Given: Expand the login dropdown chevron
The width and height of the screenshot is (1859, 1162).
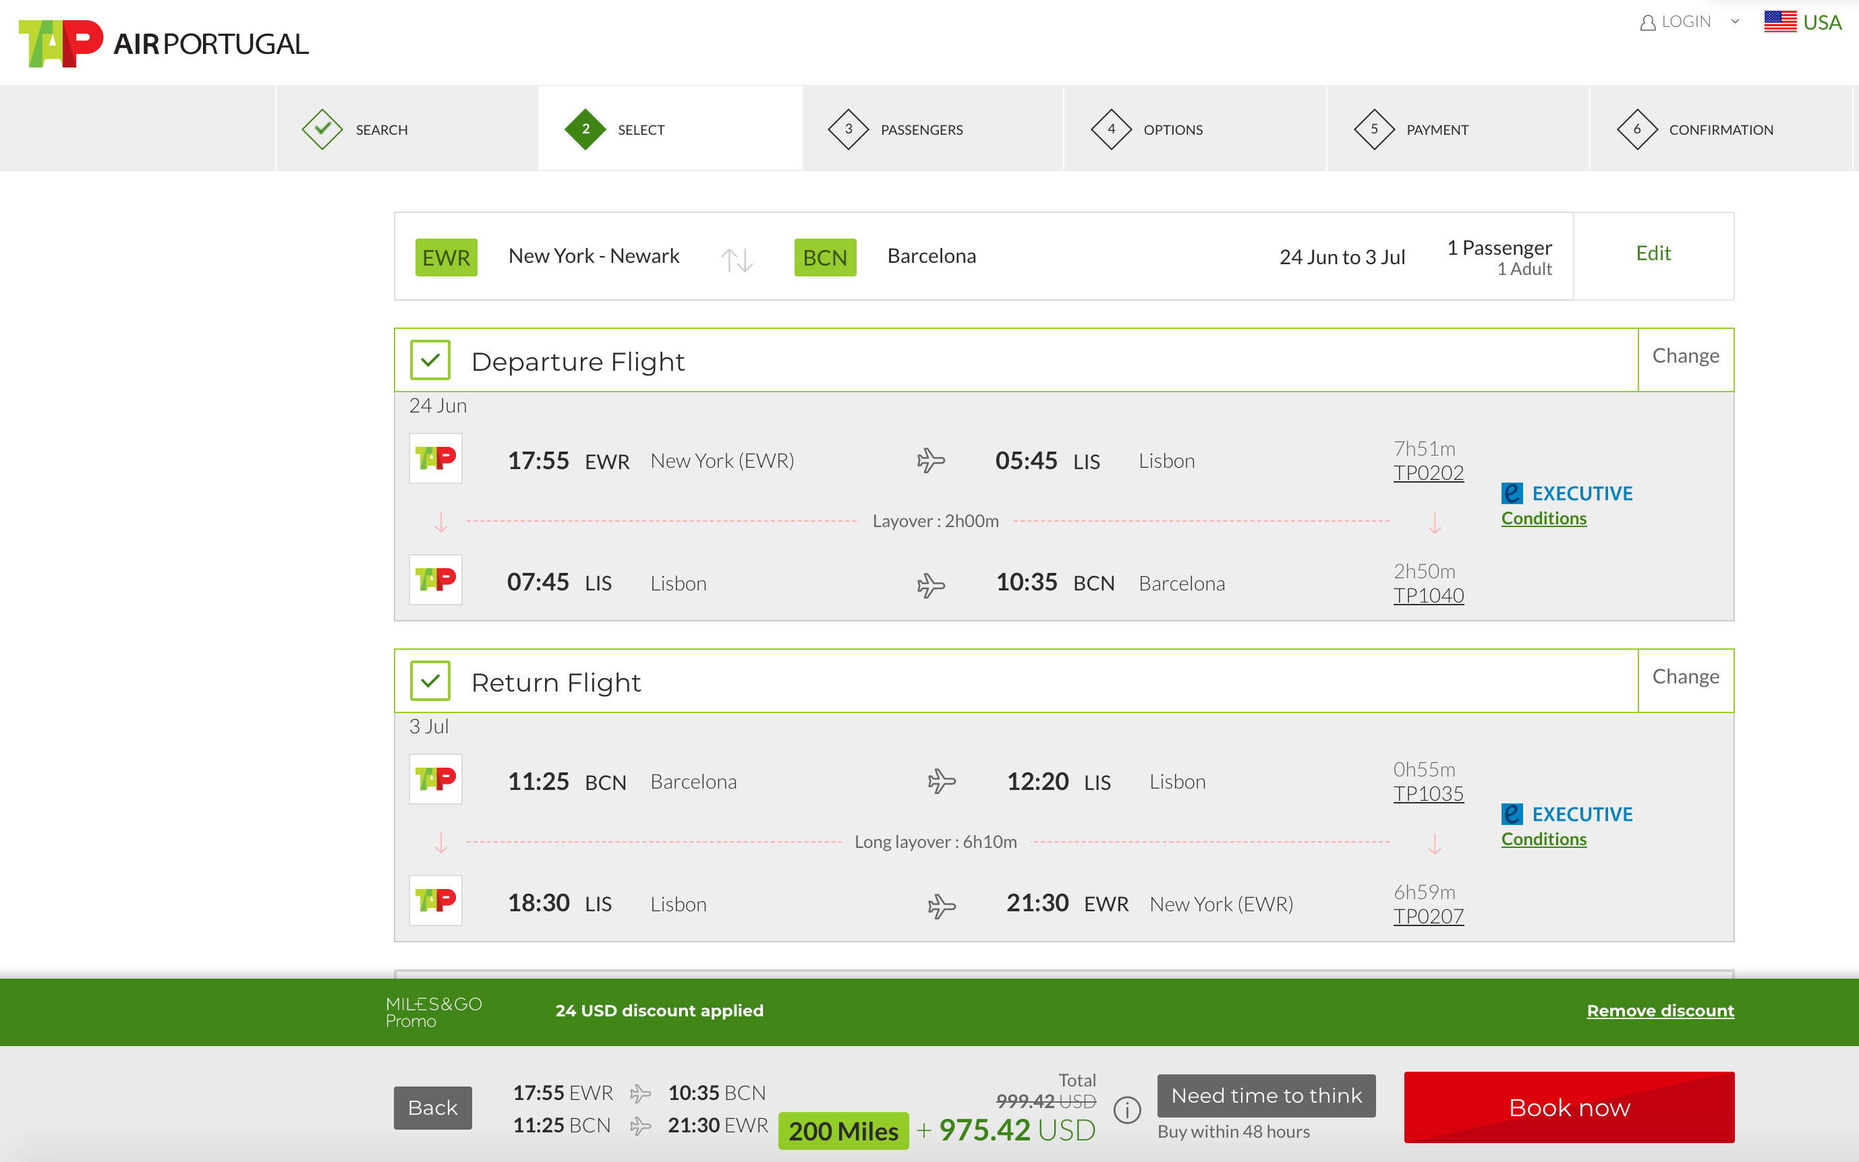Looking at the screenshot, I should point(1735,22).
